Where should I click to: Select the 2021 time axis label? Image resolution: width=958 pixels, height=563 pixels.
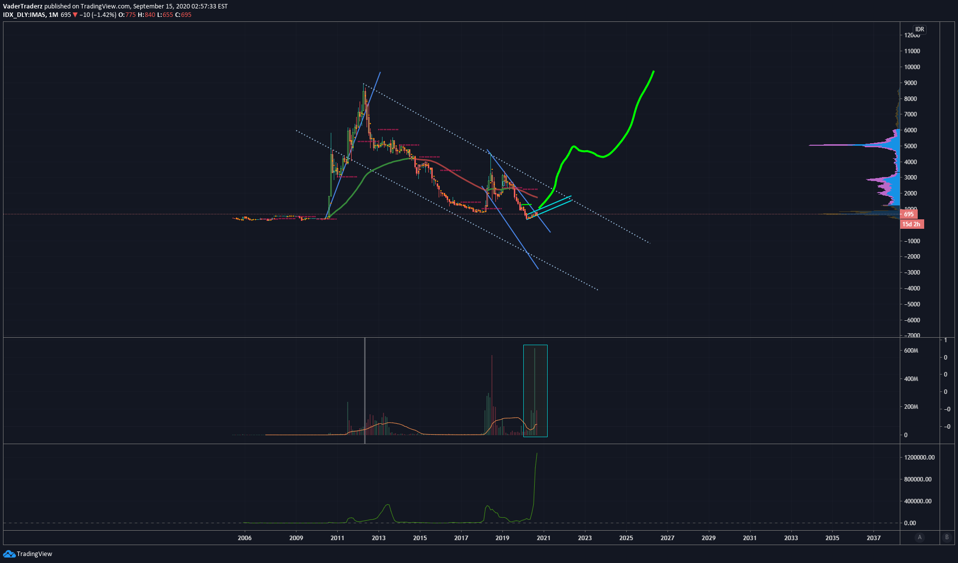point(543,538)
